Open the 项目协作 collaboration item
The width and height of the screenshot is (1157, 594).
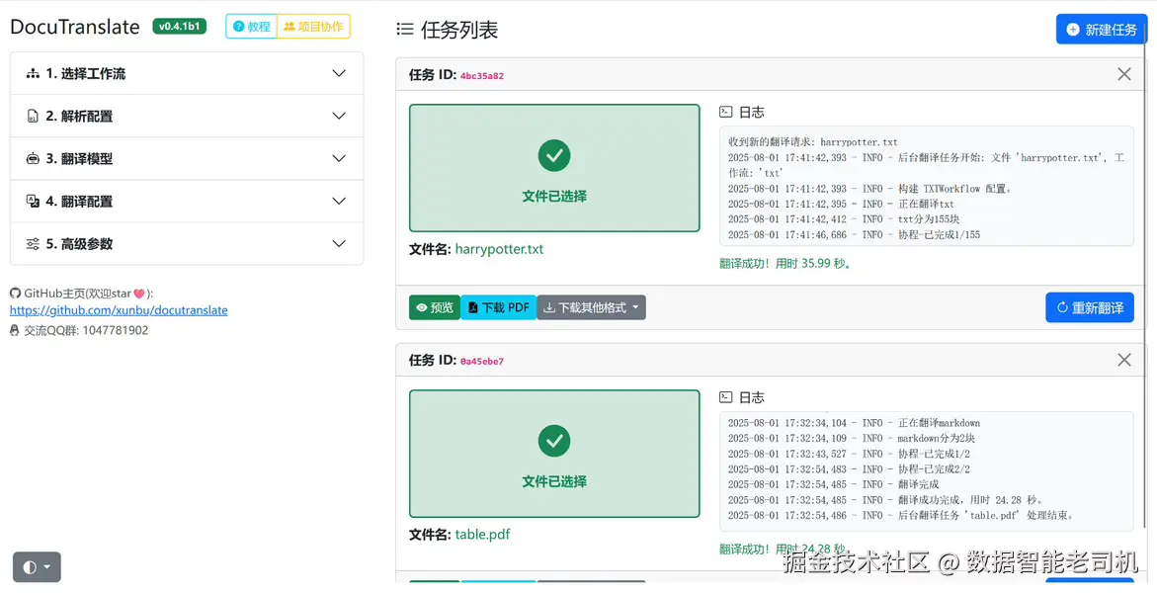pos(312,27)
